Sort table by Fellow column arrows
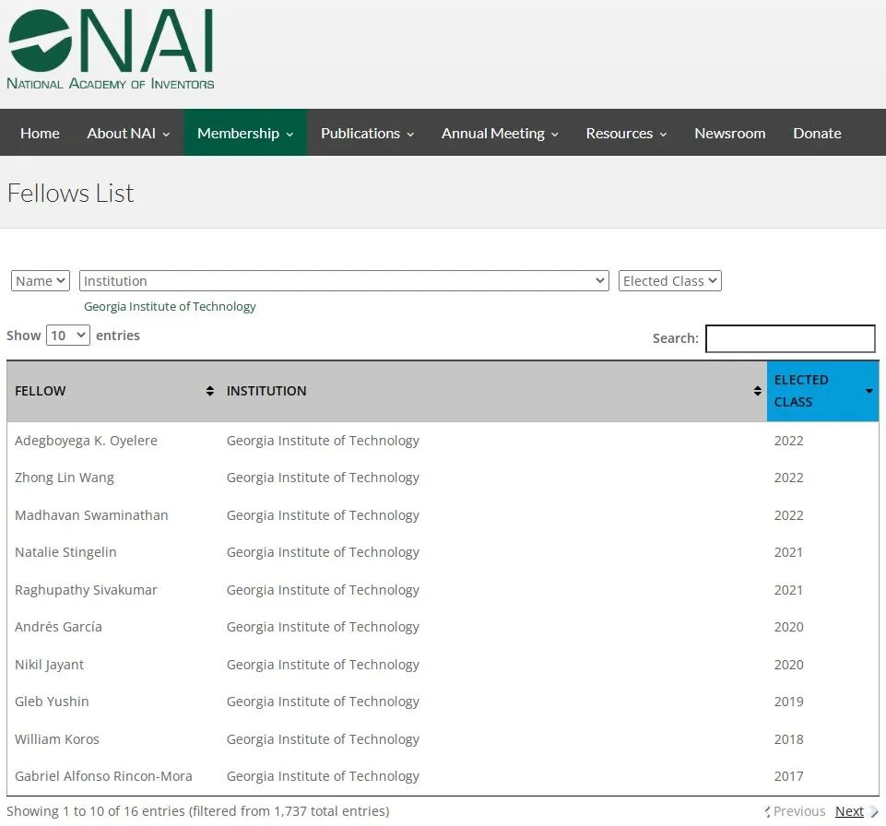The height and width of the screenshot is (826, 886). 209,391
